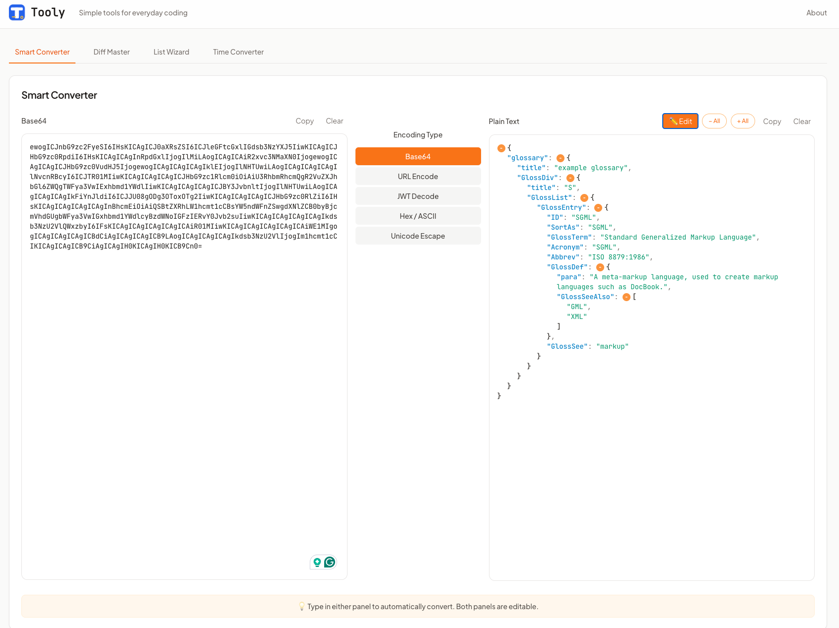Click the "XML" array item
Viewport: 839px width, 628px height.
tap(577, 316)
